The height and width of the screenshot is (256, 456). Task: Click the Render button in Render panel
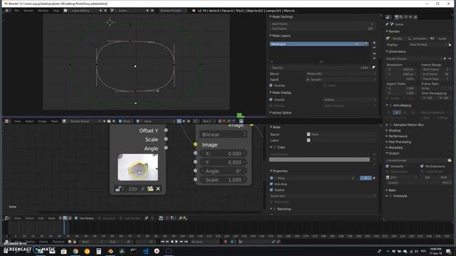395,38
